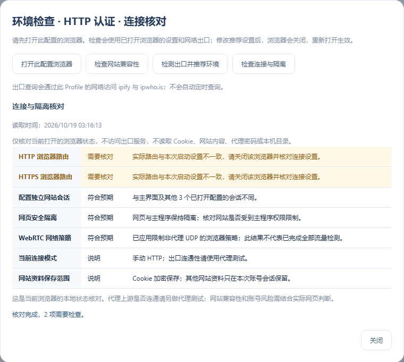Click footer note 这是当前浏览器的本地状态核对
The height and width of the screenshot is (362, 404).
click(x=173, y=299)
